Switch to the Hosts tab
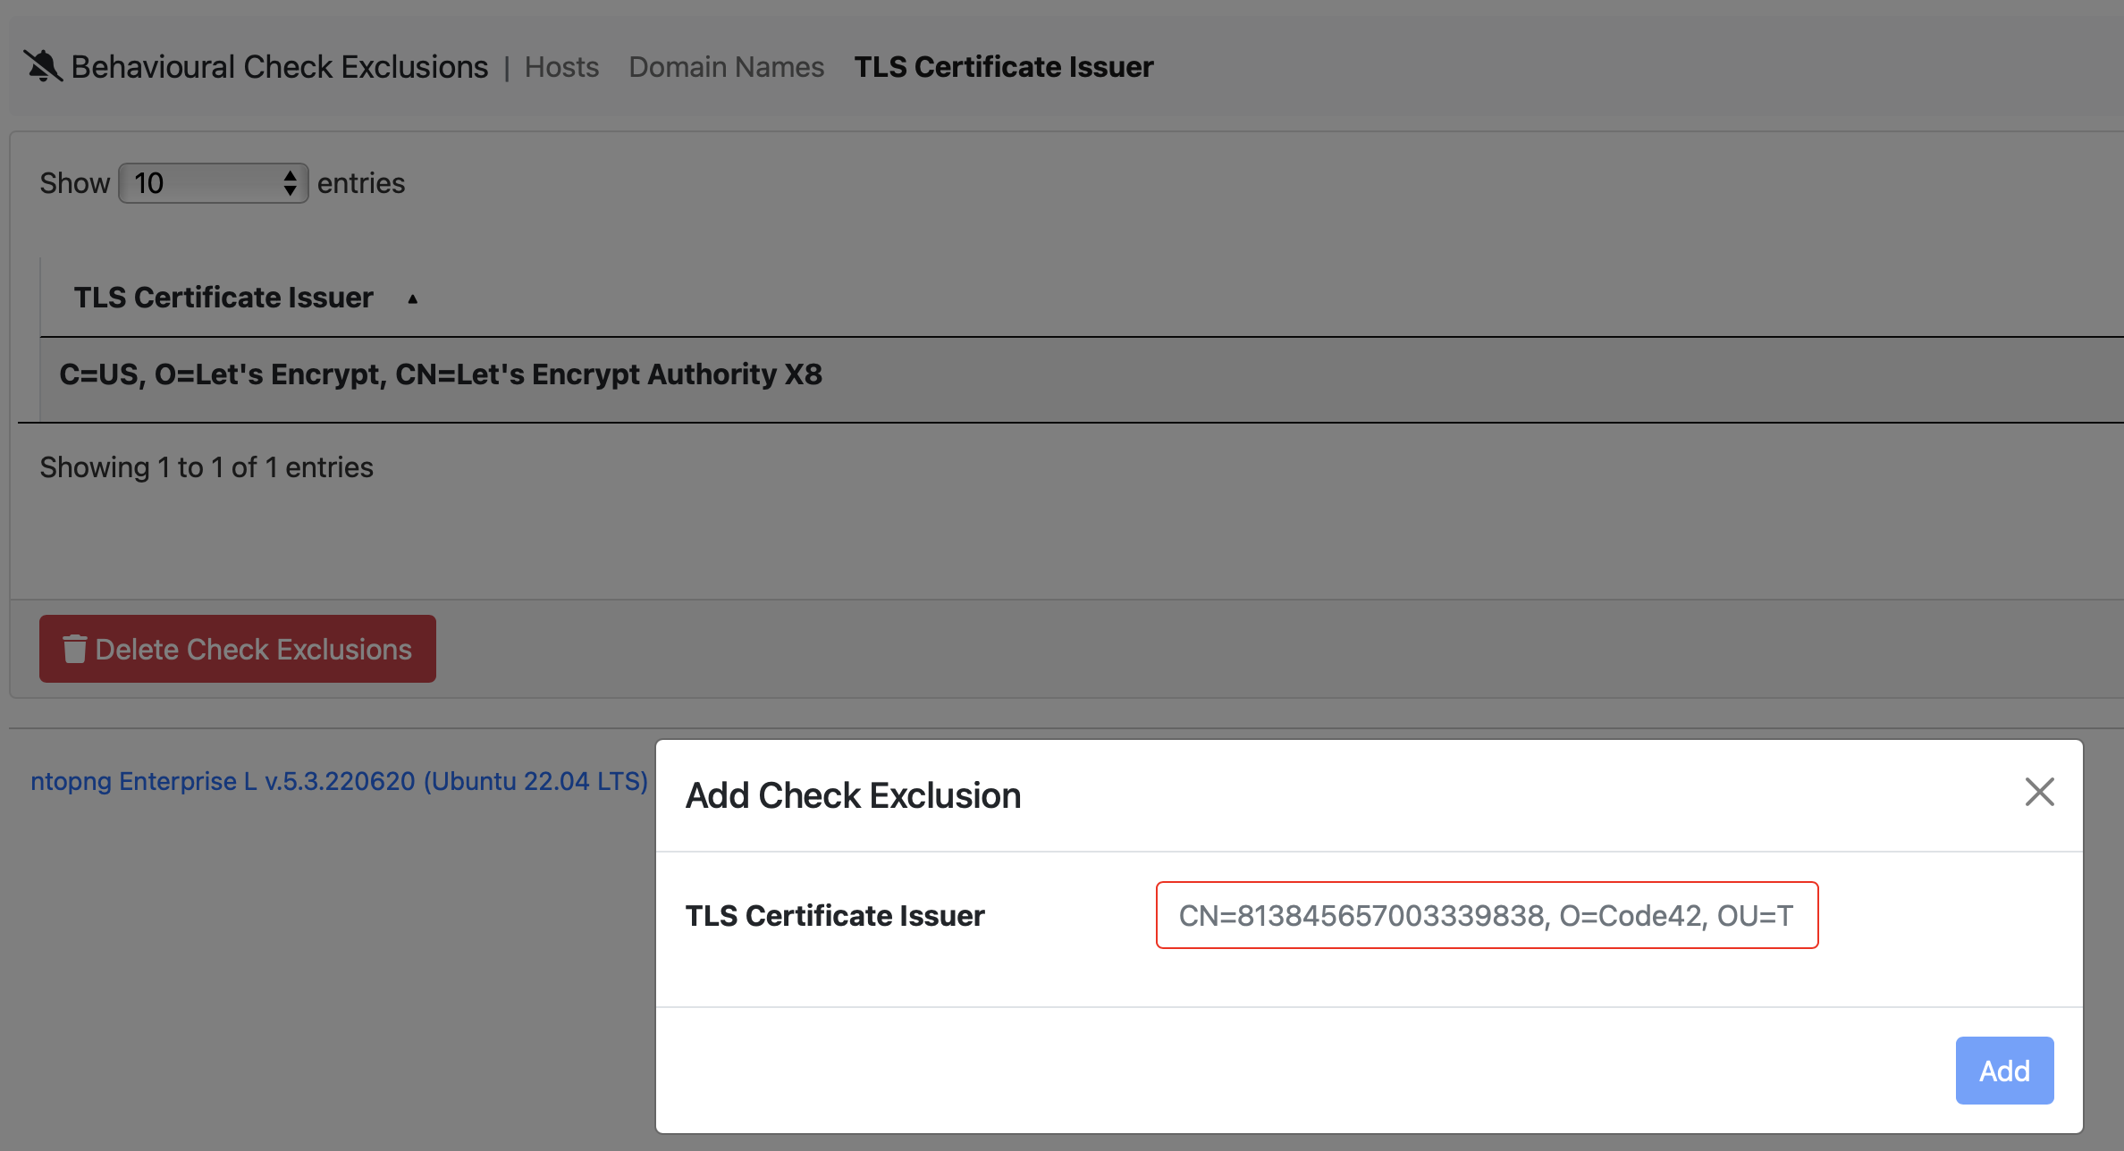Screen dimensions: 2124x1151 click(560, 66)
